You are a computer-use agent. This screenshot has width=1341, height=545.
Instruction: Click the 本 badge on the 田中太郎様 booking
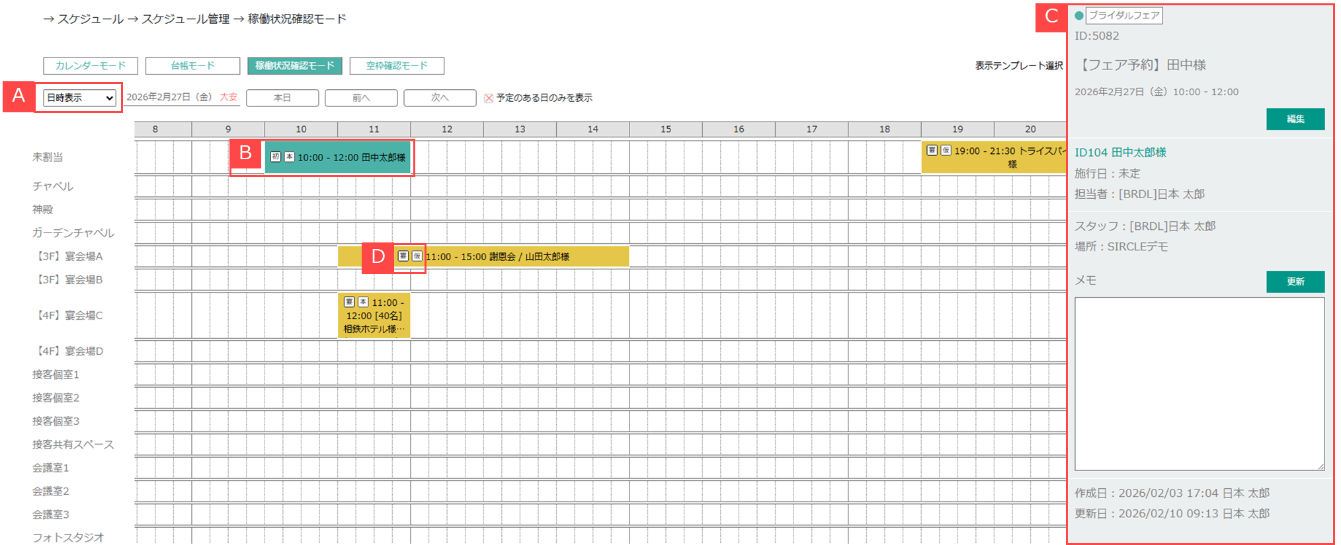(x=289, y=157)
